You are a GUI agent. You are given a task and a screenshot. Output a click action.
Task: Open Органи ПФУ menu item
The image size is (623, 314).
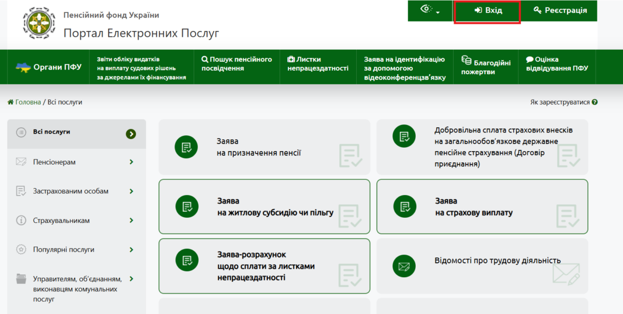[49, 67]
